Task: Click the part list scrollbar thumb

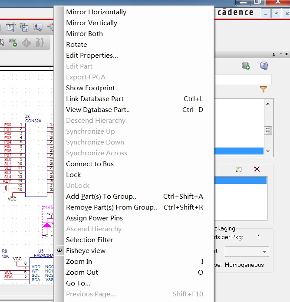Action: pos(268,131)
